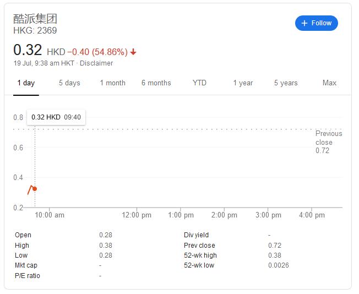This screenshot has width=359, height=294.
Task: Click the orange price point on chart
Action: (35, 189)
